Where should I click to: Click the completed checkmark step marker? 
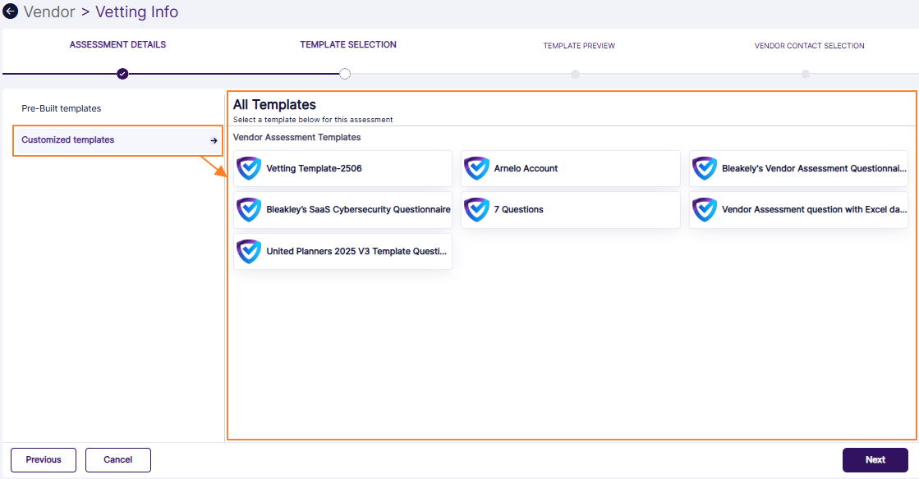click(122, 74)
